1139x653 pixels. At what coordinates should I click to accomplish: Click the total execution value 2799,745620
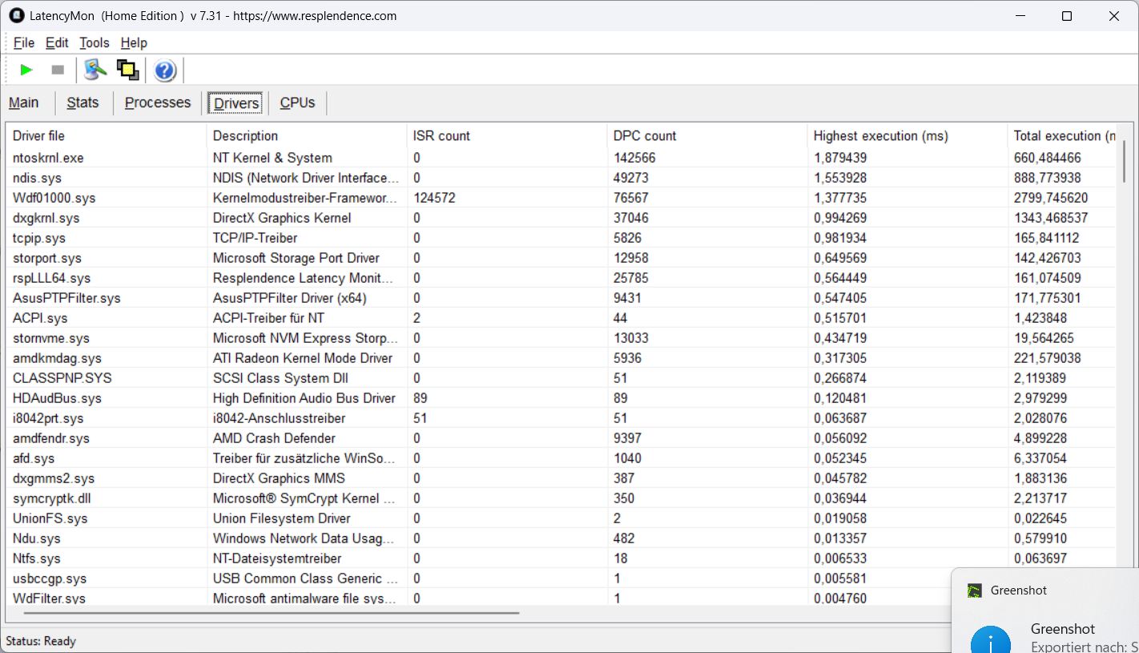click(1051, 198)
